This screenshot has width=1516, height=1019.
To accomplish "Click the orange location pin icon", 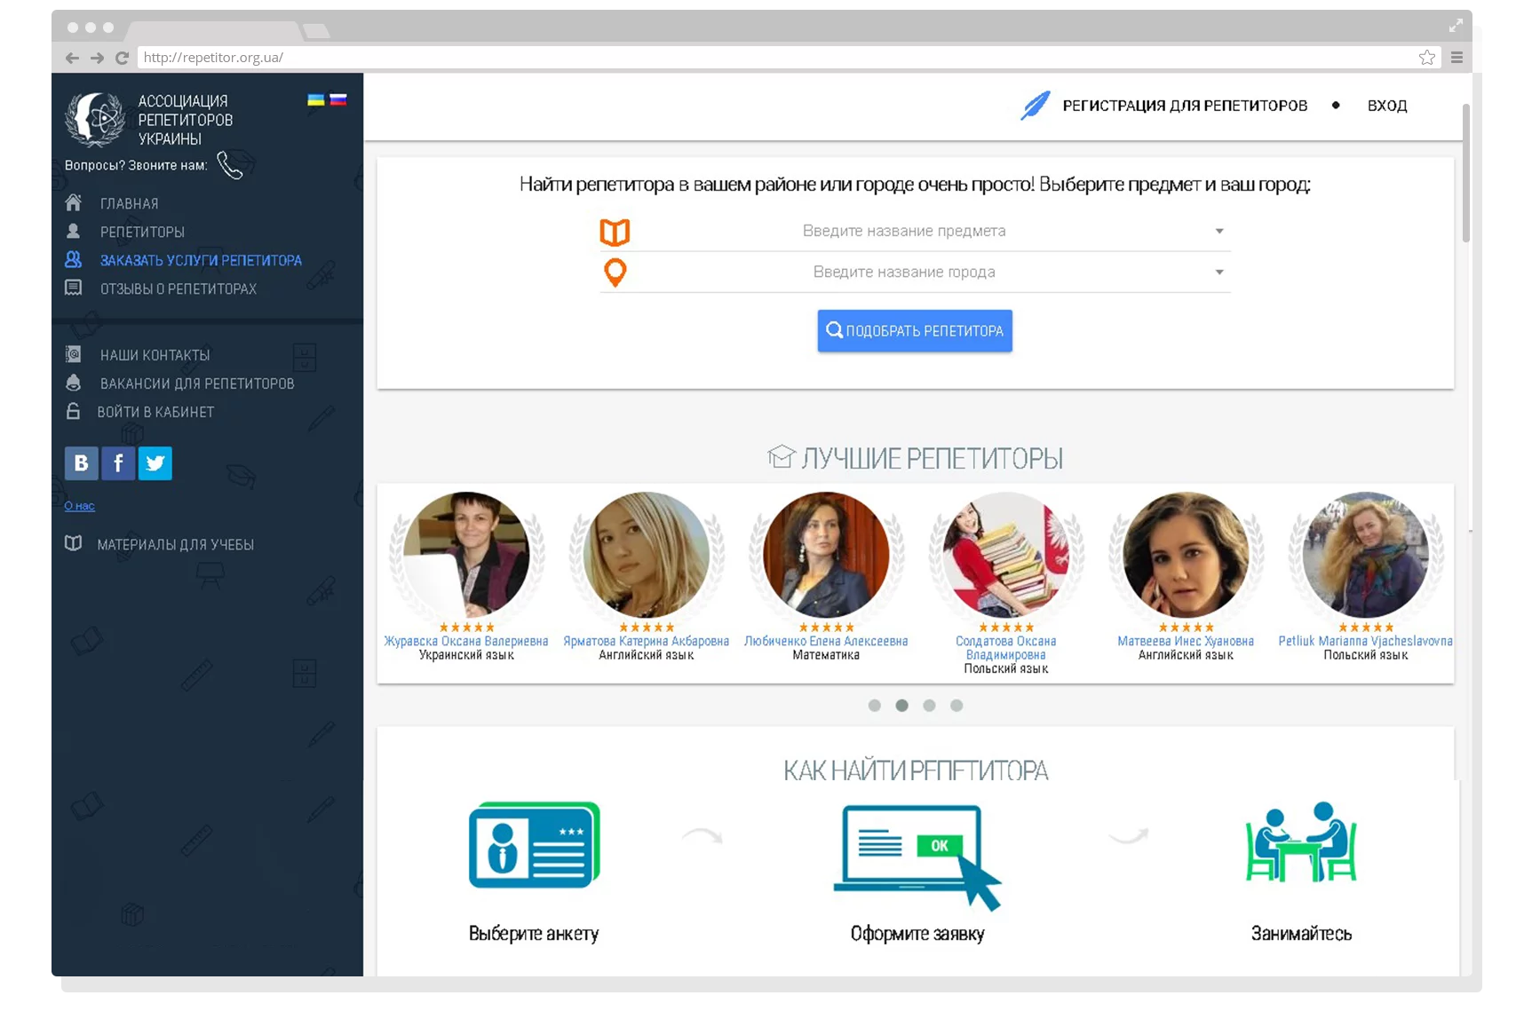I will [615, 273].
